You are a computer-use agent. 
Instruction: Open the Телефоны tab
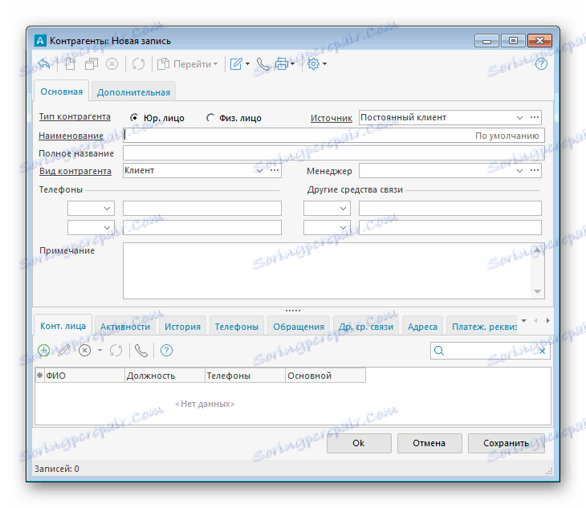(x=237, y=327)
